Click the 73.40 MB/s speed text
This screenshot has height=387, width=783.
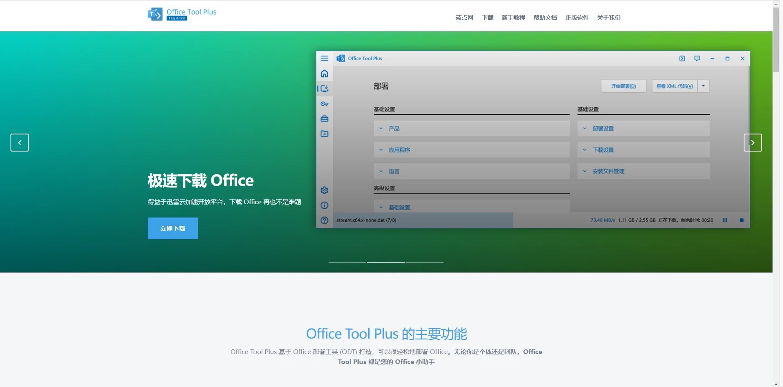pyautogui.click(x=603, y=220)
